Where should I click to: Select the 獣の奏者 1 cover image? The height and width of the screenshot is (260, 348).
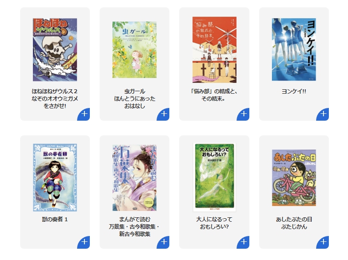click(x=55, y=178)
